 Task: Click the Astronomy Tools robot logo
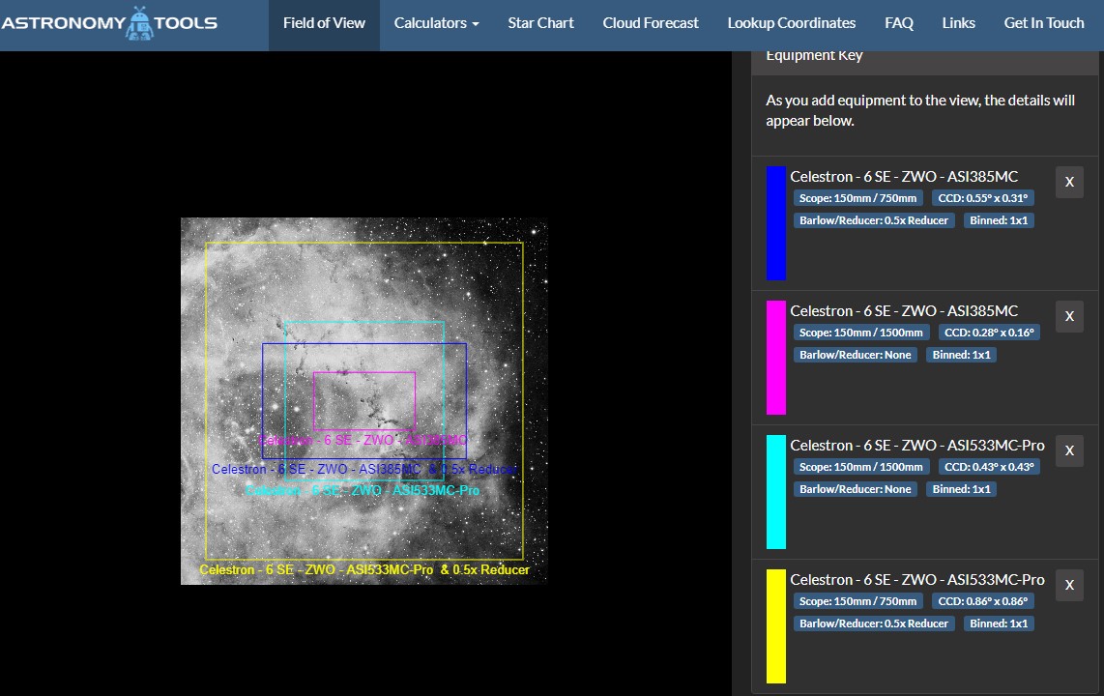(x=109, y=23)
